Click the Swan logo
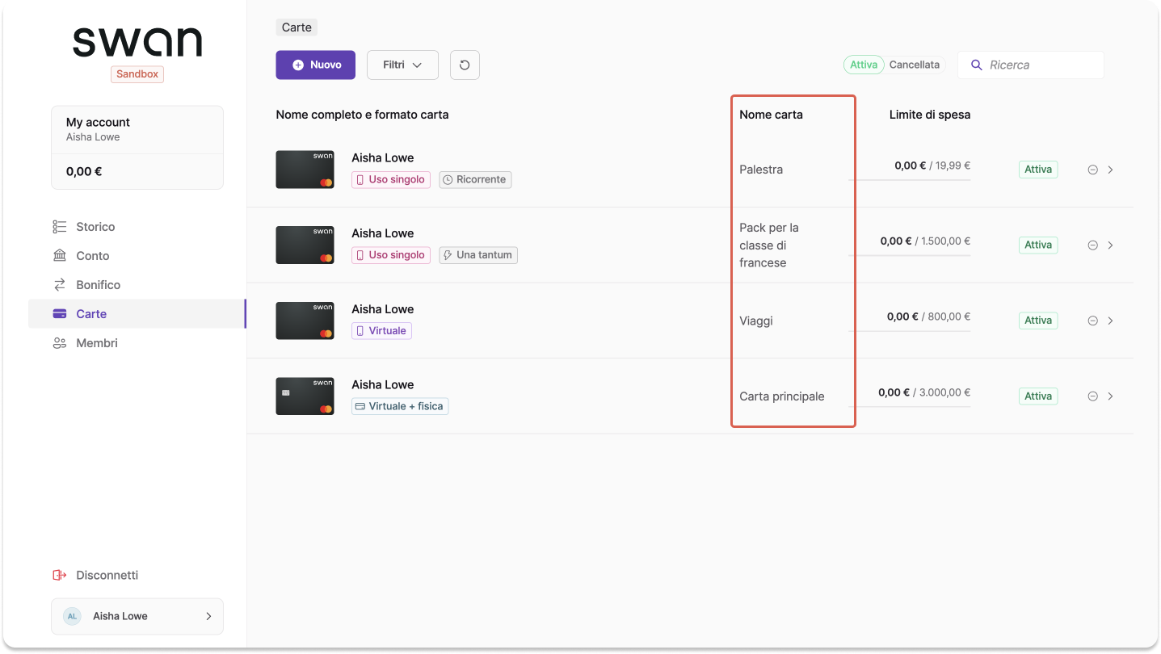The width and height of the screenshot is (1161, 654). [x=137, y=42]
